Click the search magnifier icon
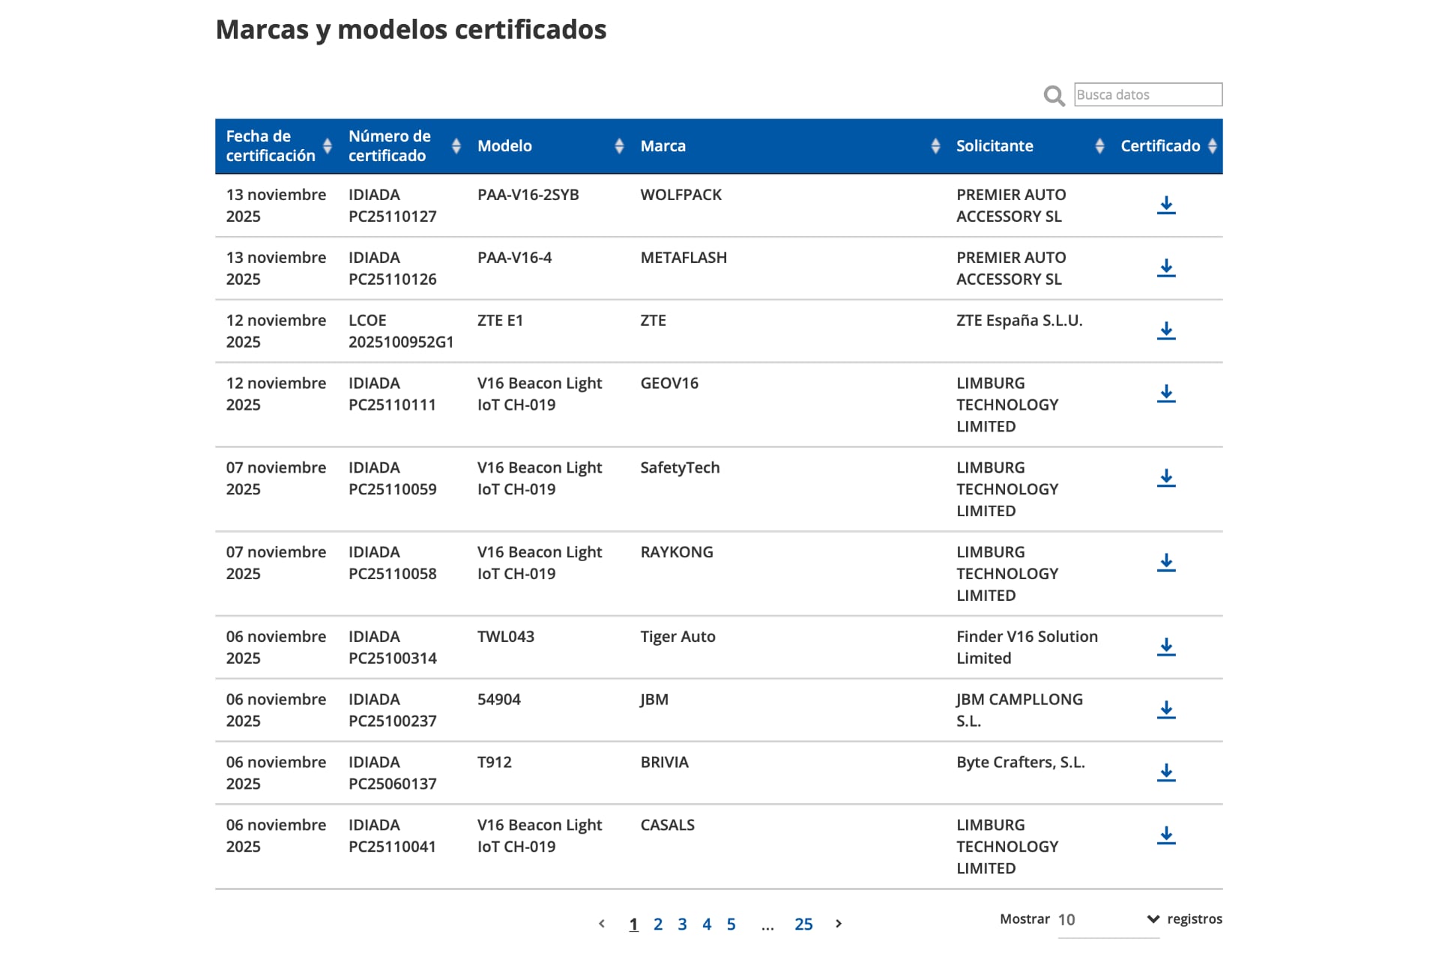Screen dimensions: 1439x959 (x=1054, y=96)
